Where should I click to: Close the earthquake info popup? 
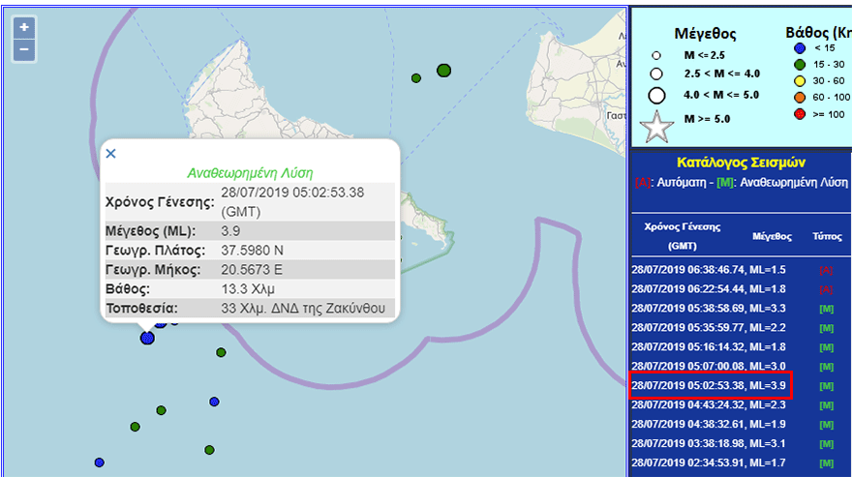coord(110,153)
